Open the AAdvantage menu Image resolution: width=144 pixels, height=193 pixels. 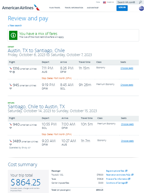click(93, 8)
